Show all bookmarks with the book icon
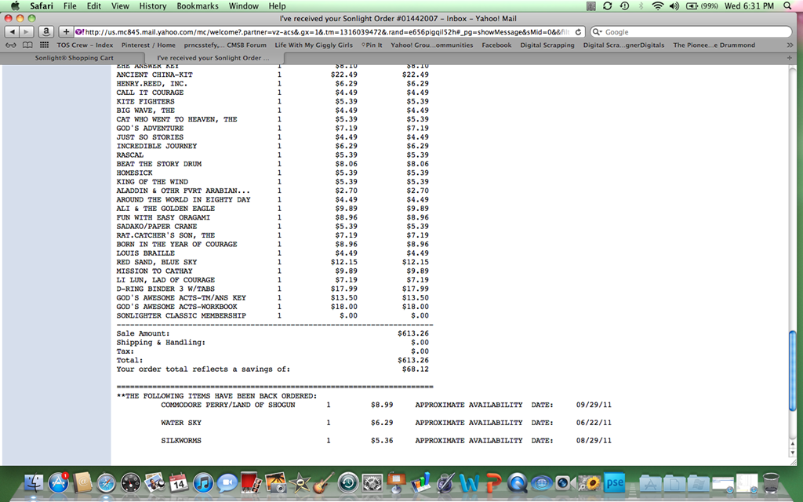Viewport: 803px width, 502px height. [x=27, y=45]
